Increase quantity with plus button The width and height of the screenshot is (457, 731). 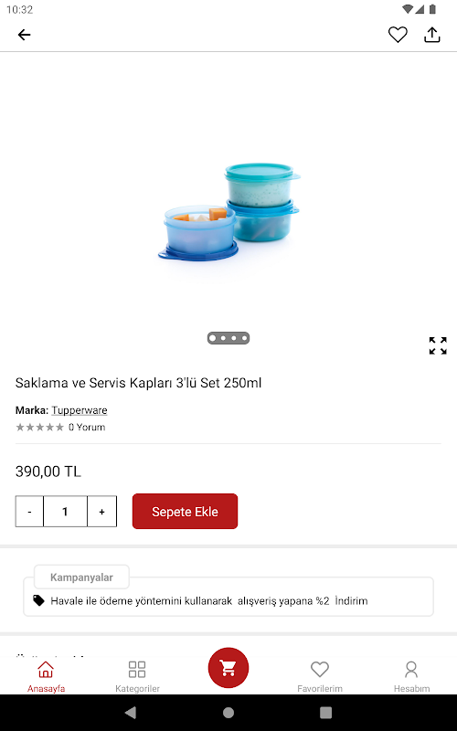point(101,512)
